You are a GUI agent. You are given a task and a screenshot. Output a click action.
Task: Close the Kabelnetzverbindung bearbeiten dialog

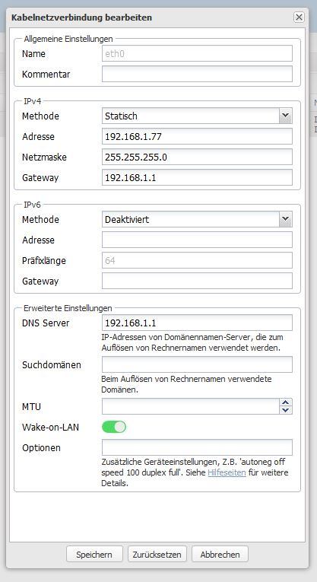pos(299,17)
